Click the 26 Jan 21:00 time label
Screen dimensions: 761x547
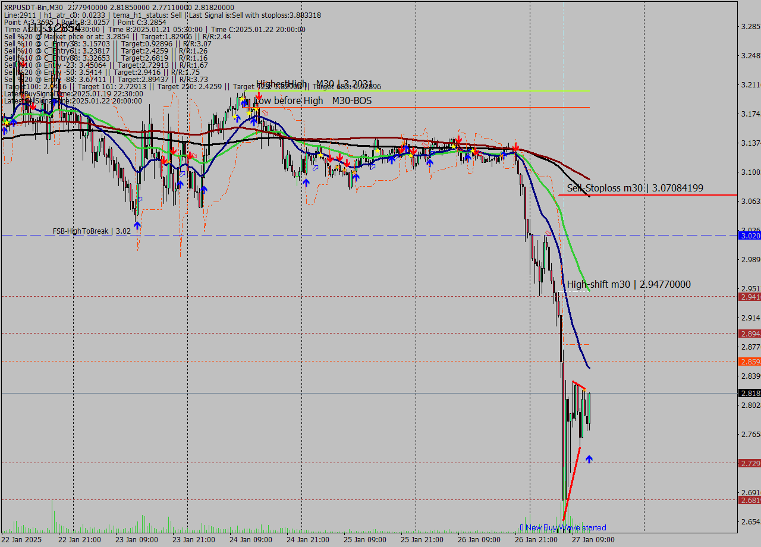(536, 540)
